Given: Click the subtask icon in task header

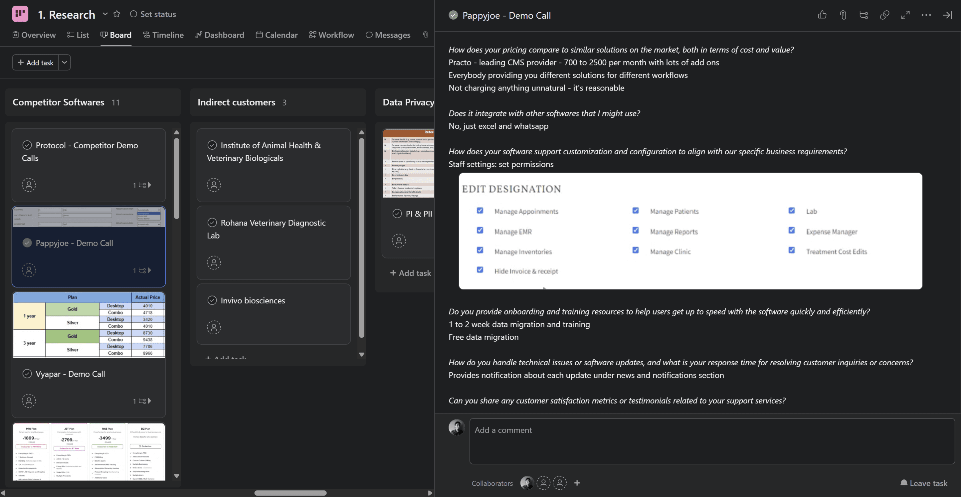Looking at the screenshot, I should click(864, 15).
